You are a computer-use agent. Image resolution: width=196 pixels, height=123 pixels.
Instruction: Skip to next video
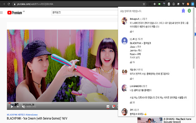click(18, 107)
